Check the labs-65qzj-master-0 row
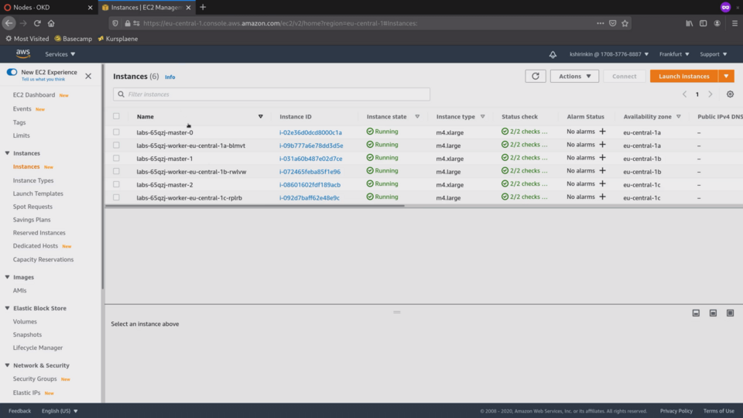The width and height of the screenshot is (743, 418). (x=116, y=132)
